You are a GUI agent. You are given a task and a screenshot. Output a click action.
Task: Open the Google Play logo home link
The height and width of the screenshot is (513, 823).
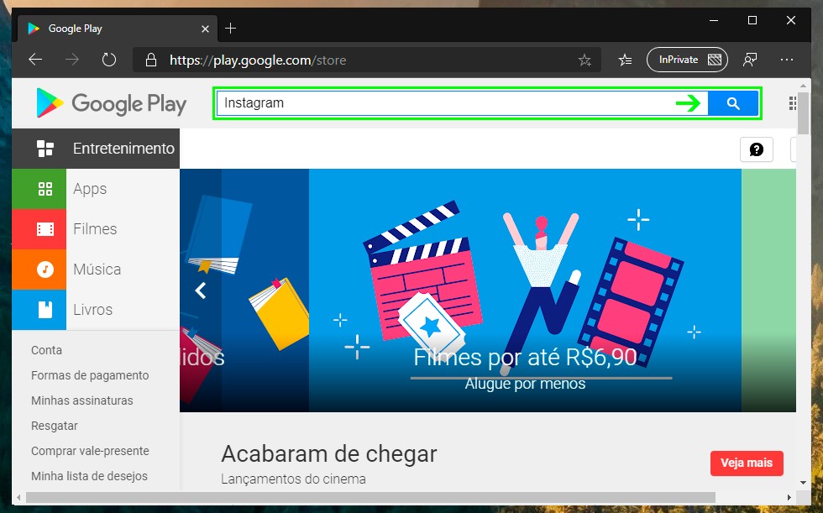click(x=111, y=103)
